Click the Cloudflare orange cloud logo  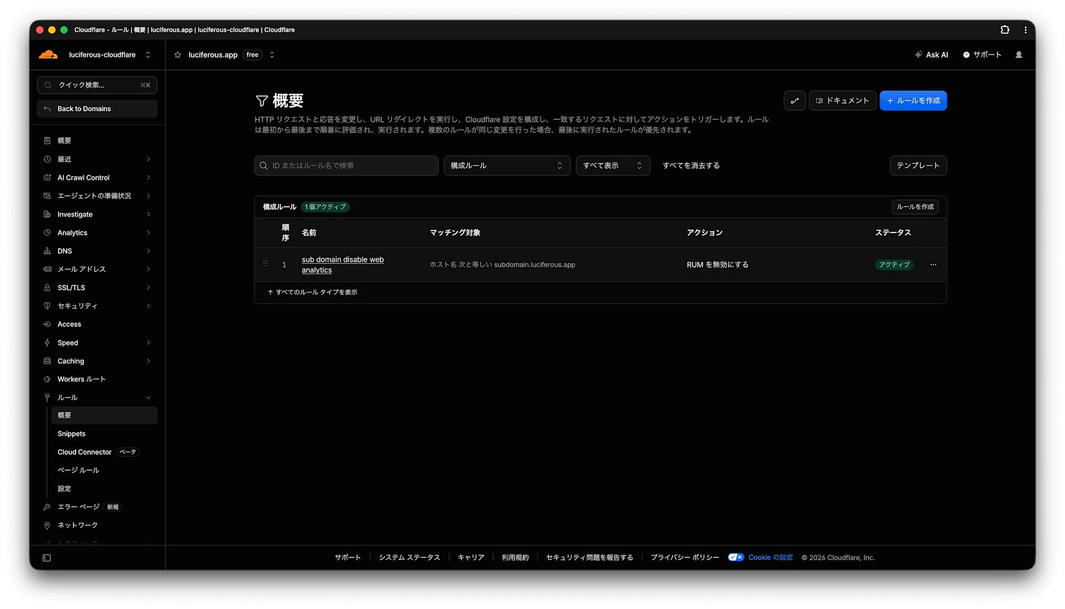pyautogui.click(x=48, y=55)
